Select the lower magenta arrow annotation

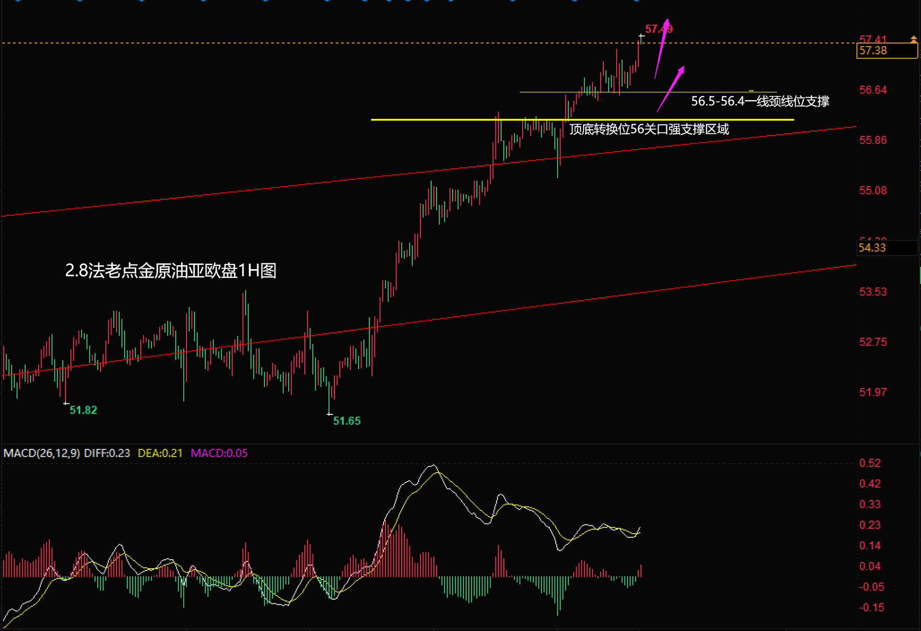671,88
